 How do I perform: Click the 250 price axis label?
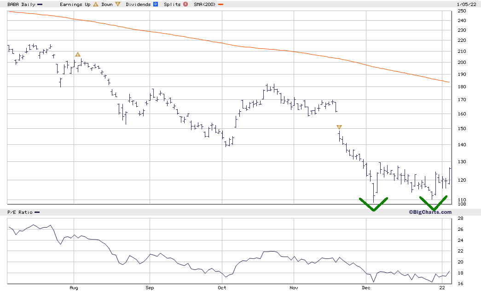pos(462,11)
